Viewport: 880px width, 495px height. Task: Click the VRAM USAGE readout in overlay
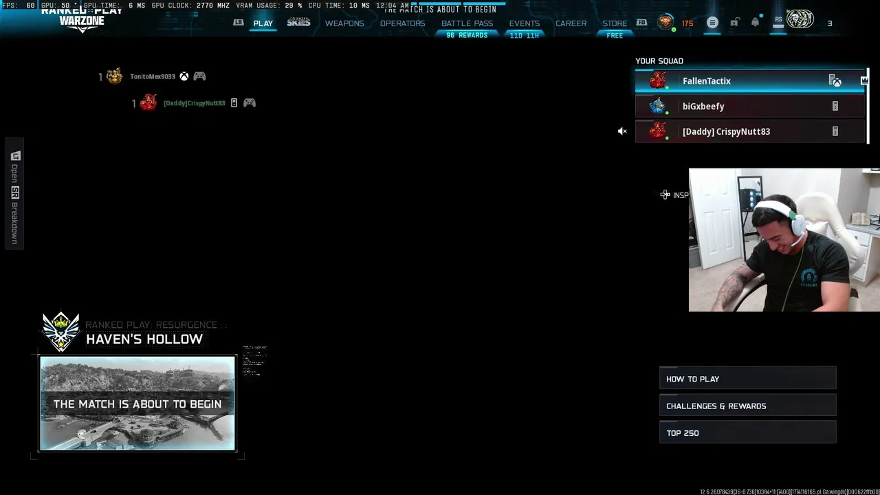(269, 5)
